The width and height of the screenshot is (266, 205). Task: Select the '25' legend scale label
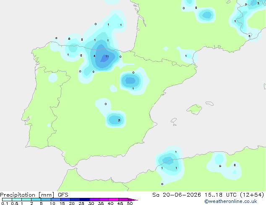click(x=81, y=203)
